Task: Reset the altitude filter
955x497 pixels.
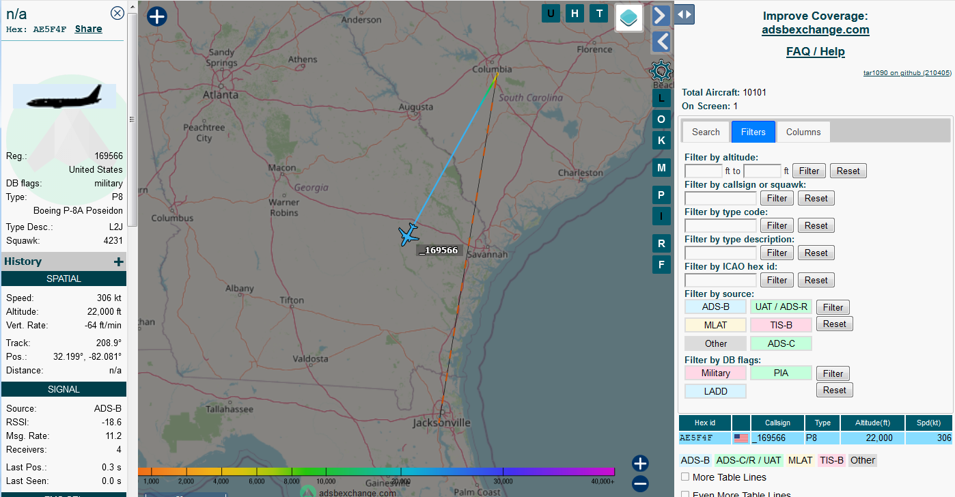Action: (x=848, y=171)
